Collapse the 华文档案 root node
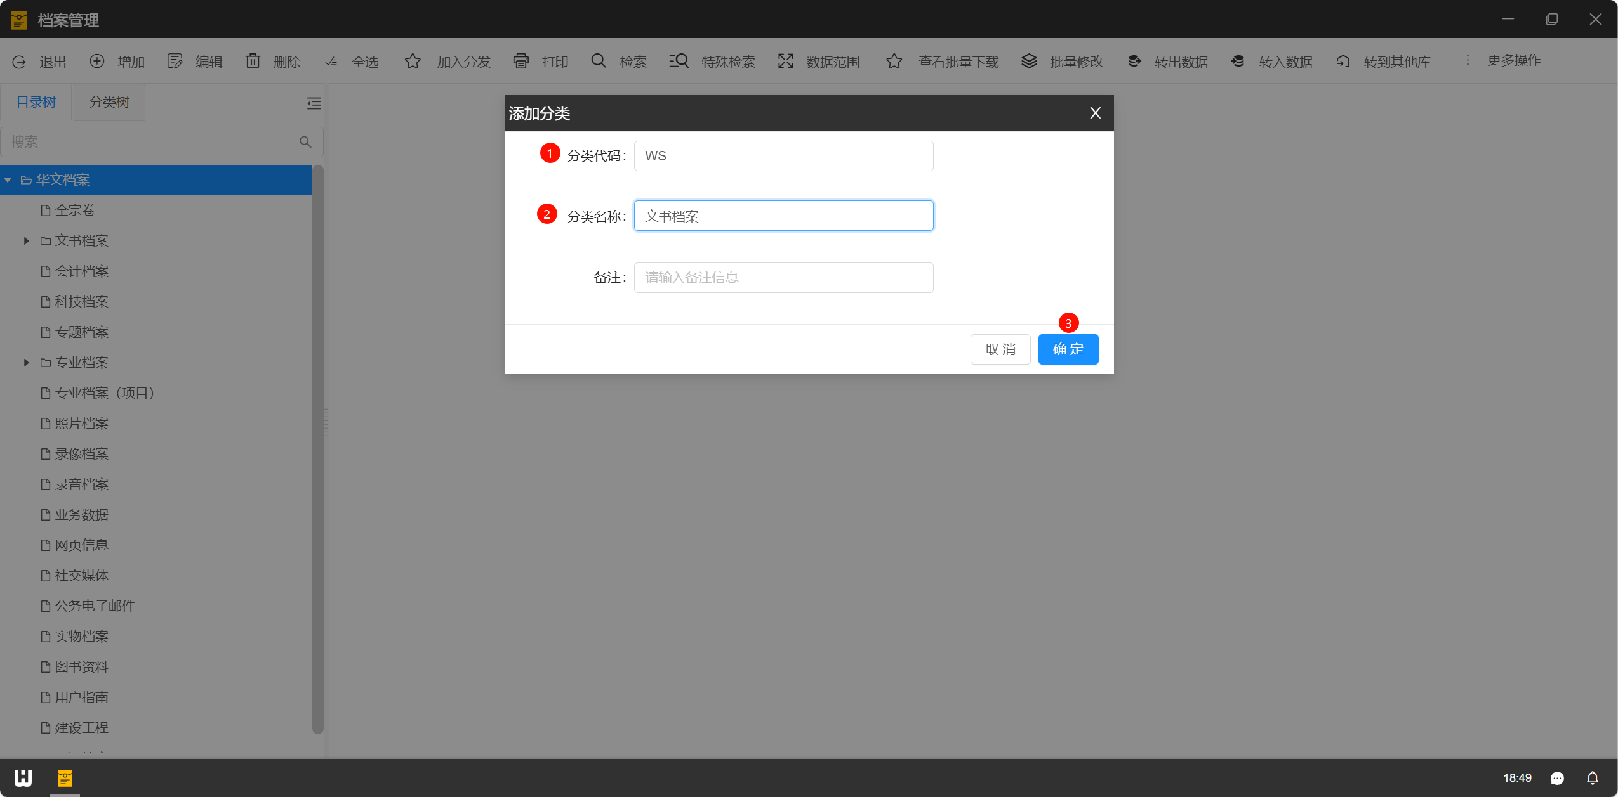Image resolution: width=1618 pixels, height=797 pixels. click(8, 180)
